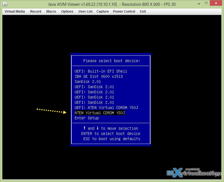
Task: Close the iKVM Viewer window
Action: [x=216, y=3]
